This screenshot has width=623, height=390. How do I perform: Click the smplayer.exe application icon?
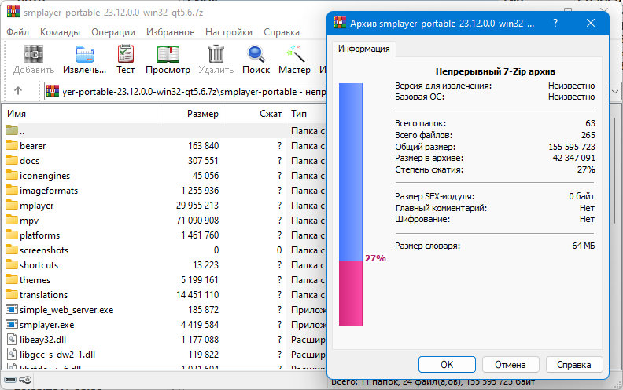(12, 325)
